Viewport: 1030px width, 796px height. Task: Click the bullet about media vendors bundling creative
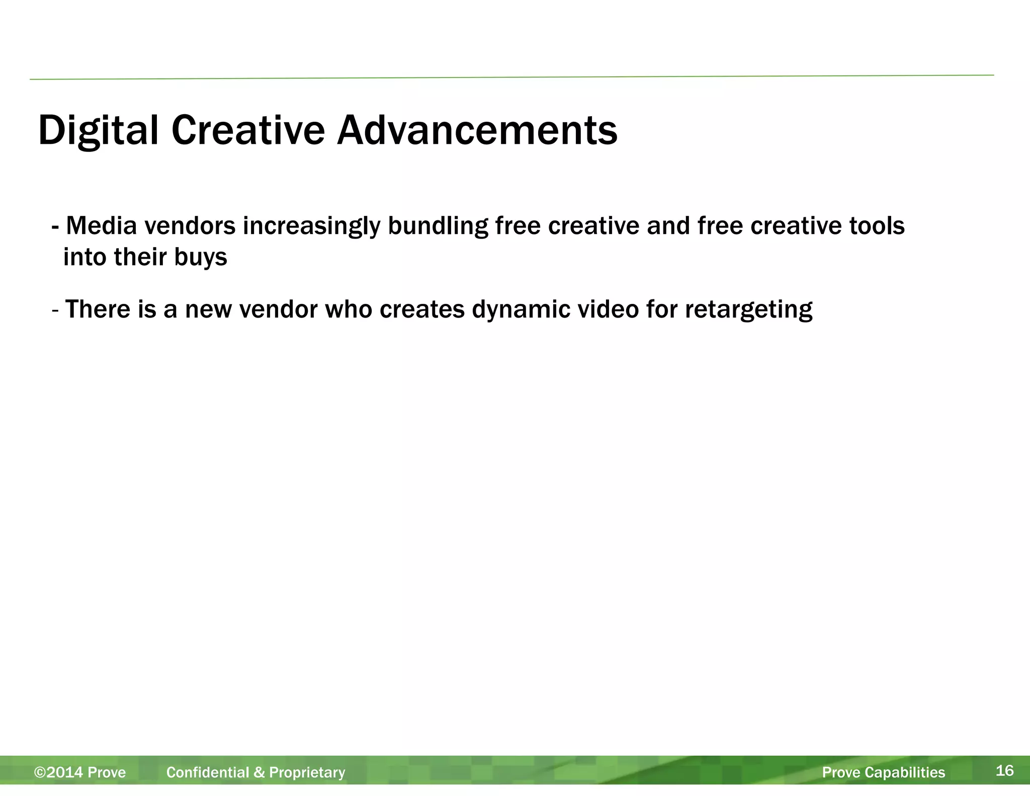point(478,242)
